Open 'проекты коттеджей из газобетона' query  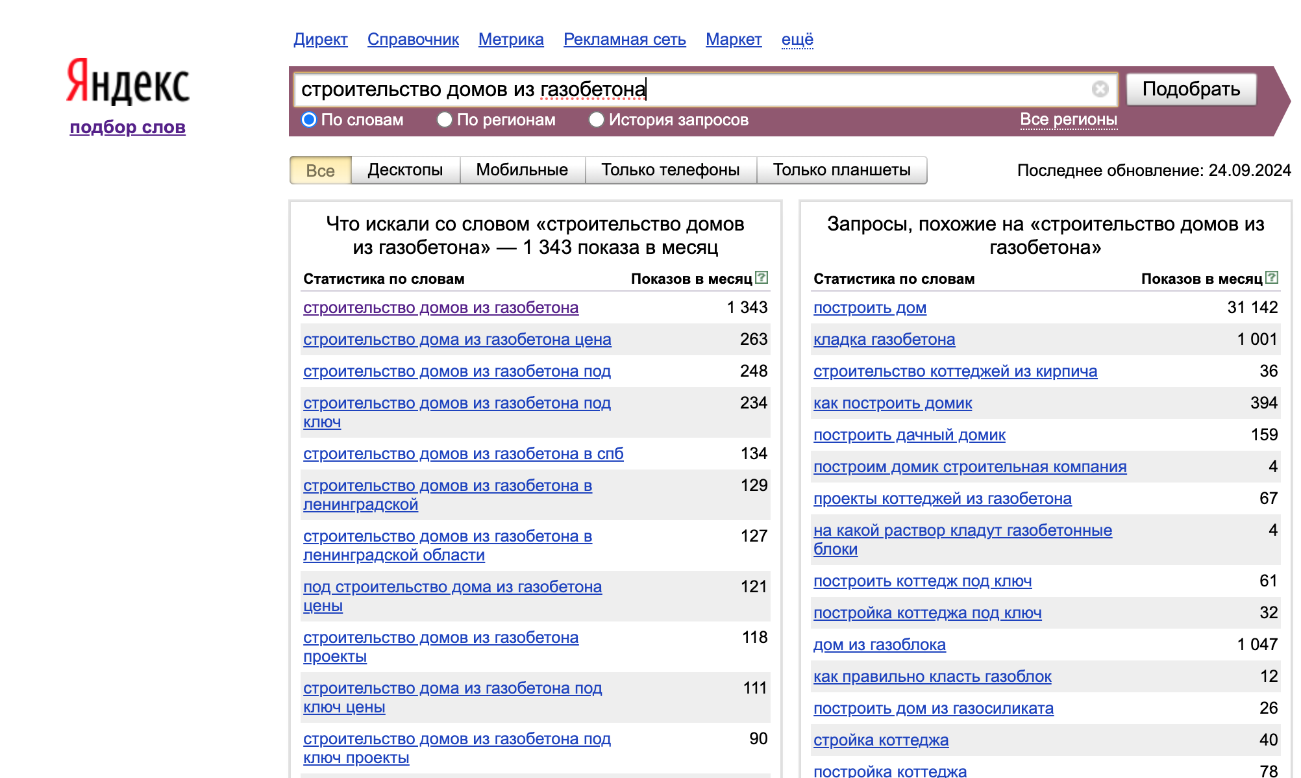click(x=943, y=499)
